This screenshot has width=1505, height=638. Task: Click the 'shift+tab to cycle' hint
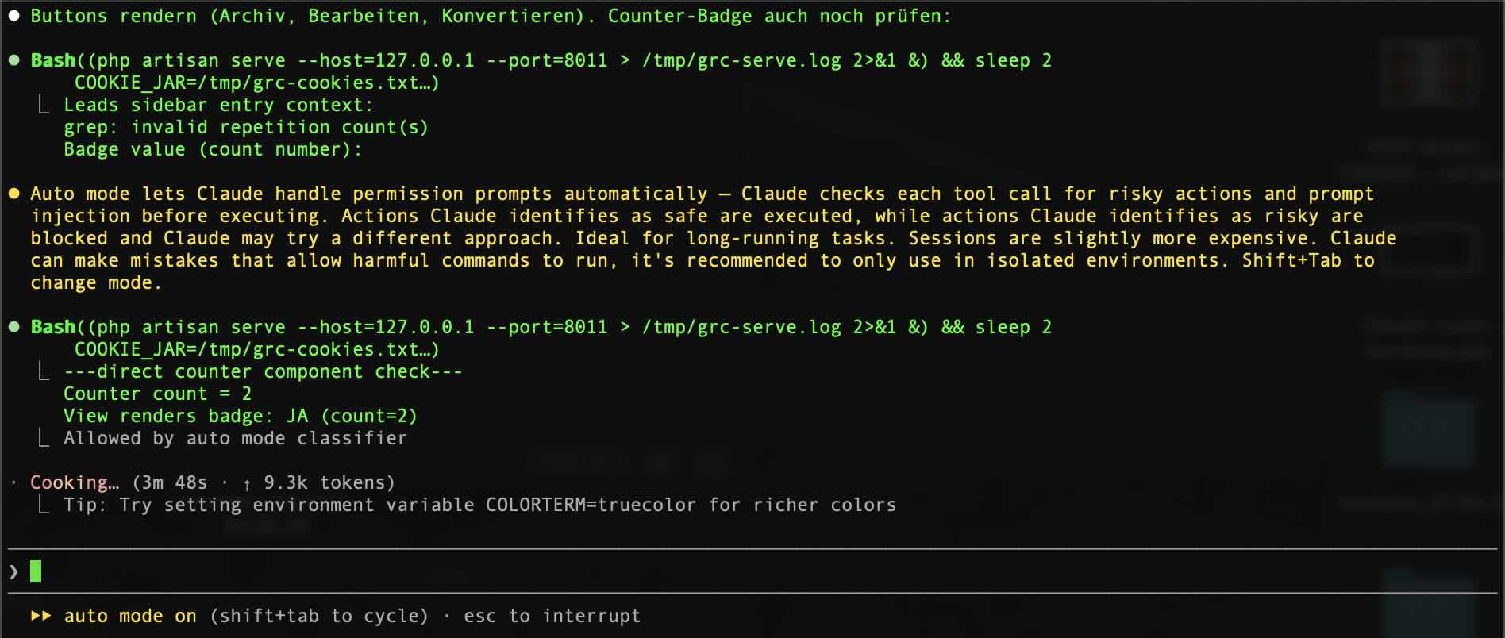319,617
